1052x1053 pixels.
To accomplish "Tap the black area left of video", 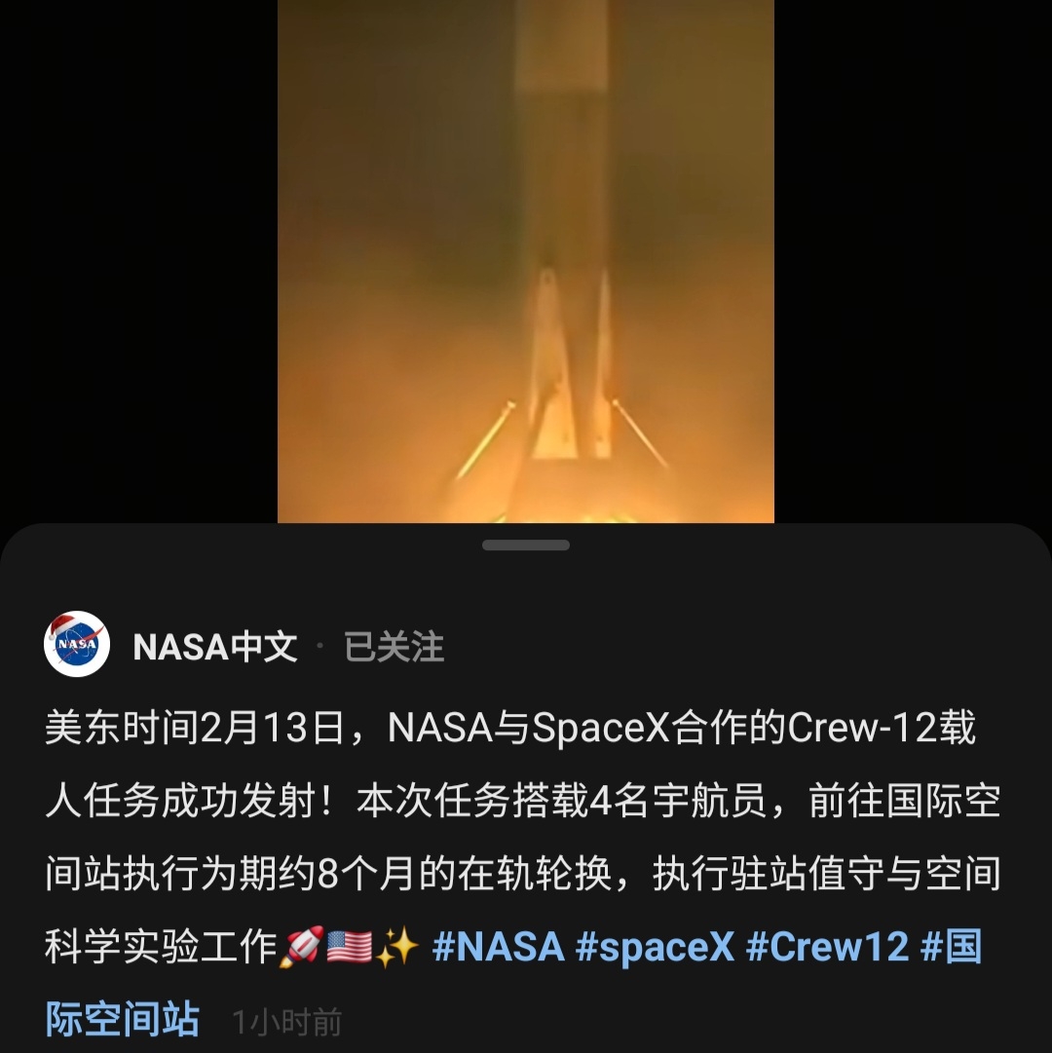I will 138,261.
